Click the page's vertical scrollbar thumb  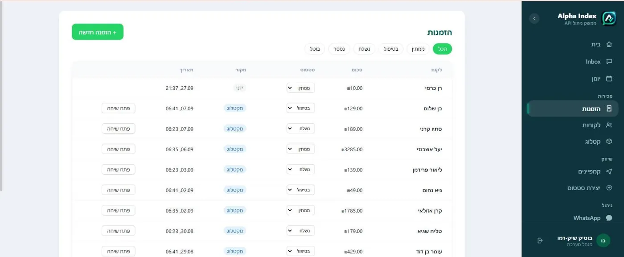[x=1, y=96]
